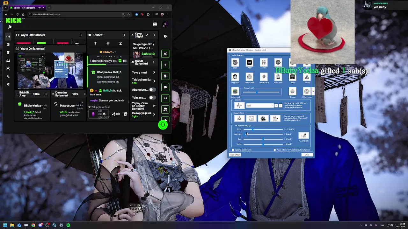Screen dimensions: 408x229
Task: Expand Takipçilere Özel channel action
Action: click(x=154, y=81)
